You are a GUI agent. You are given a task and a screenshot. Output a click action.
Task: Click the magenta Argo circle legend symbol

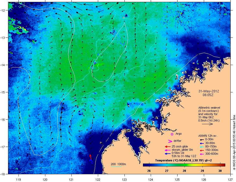(x=172, y=134)
